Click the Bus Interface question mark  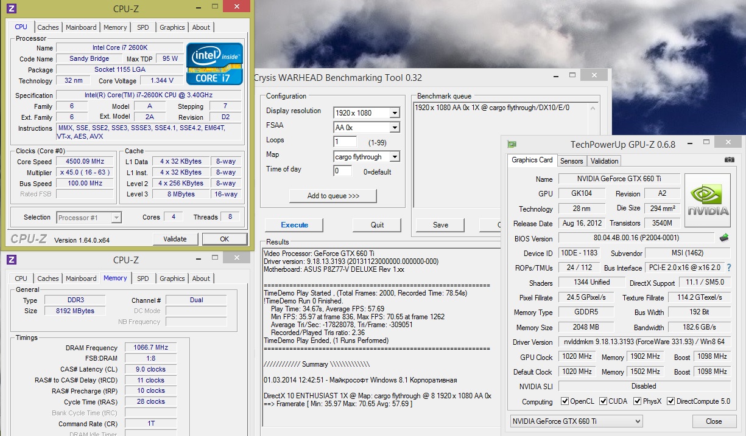728,268
